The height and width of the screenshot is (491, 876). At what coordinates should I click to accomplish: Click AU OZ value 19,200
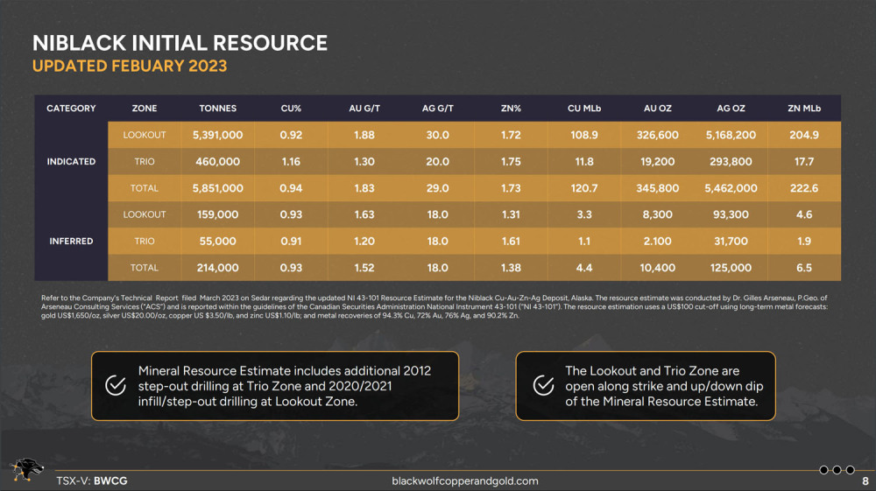point(658,161)
